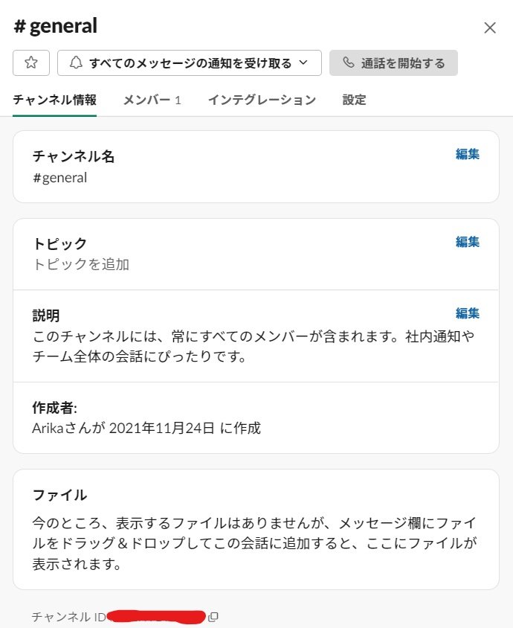Click the 説明 description text
The width and height of the screenshot is (513, 628).
tap(254, 346)
